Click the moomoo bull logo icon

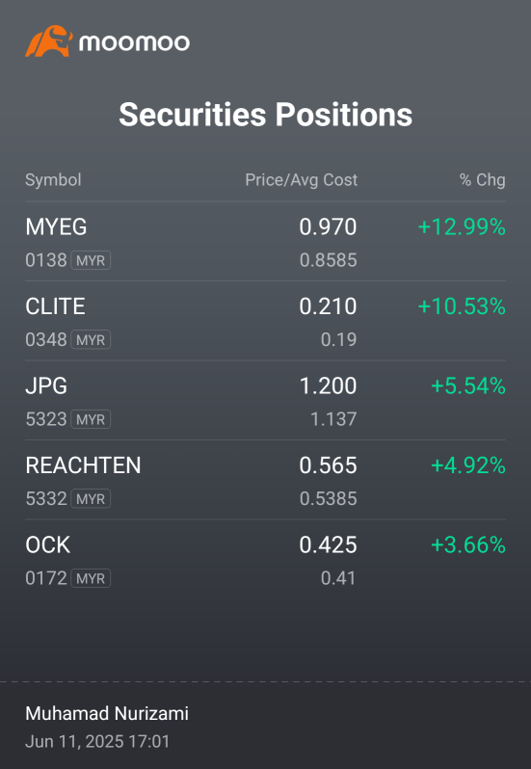49,41
